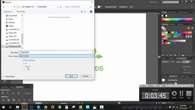Expand the Stroke row in Appearance panel
Screen dimensions: 195x110
point(166,83)
